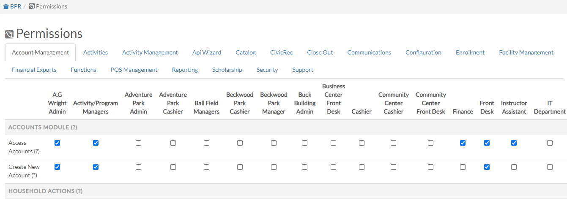Click the Access Accounts (?) help link
This screenshot has height=201, width=567.
coord(36,151)
